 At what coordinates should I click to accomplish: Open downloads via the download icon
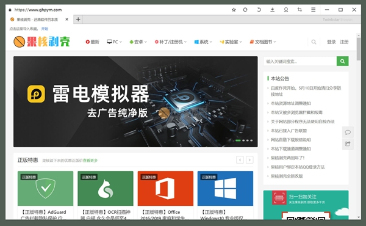point(273,10)
